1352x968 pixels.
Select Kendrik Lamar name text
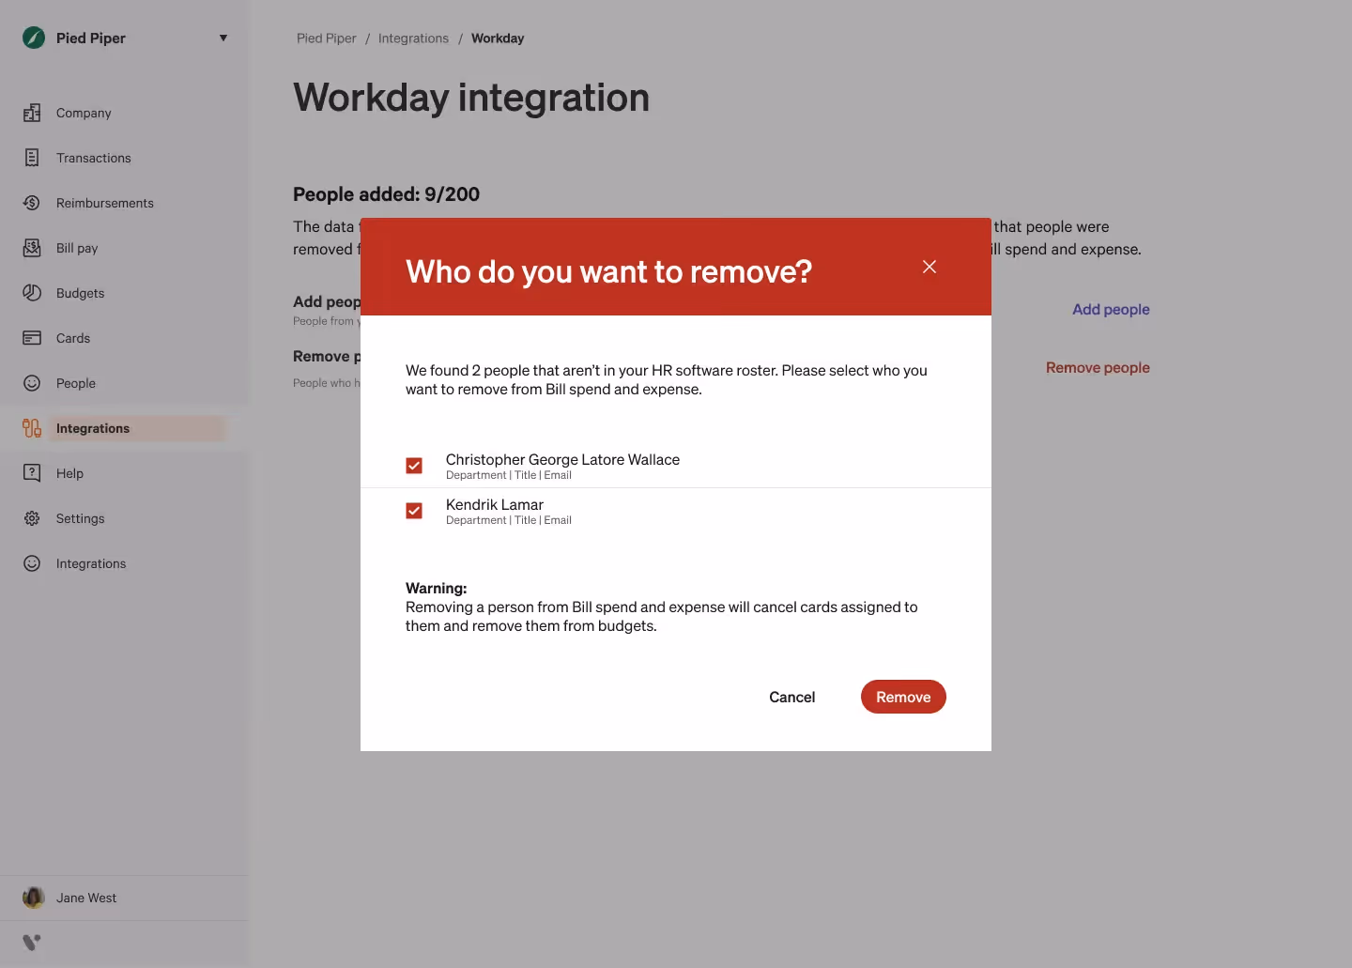[495, 504]
